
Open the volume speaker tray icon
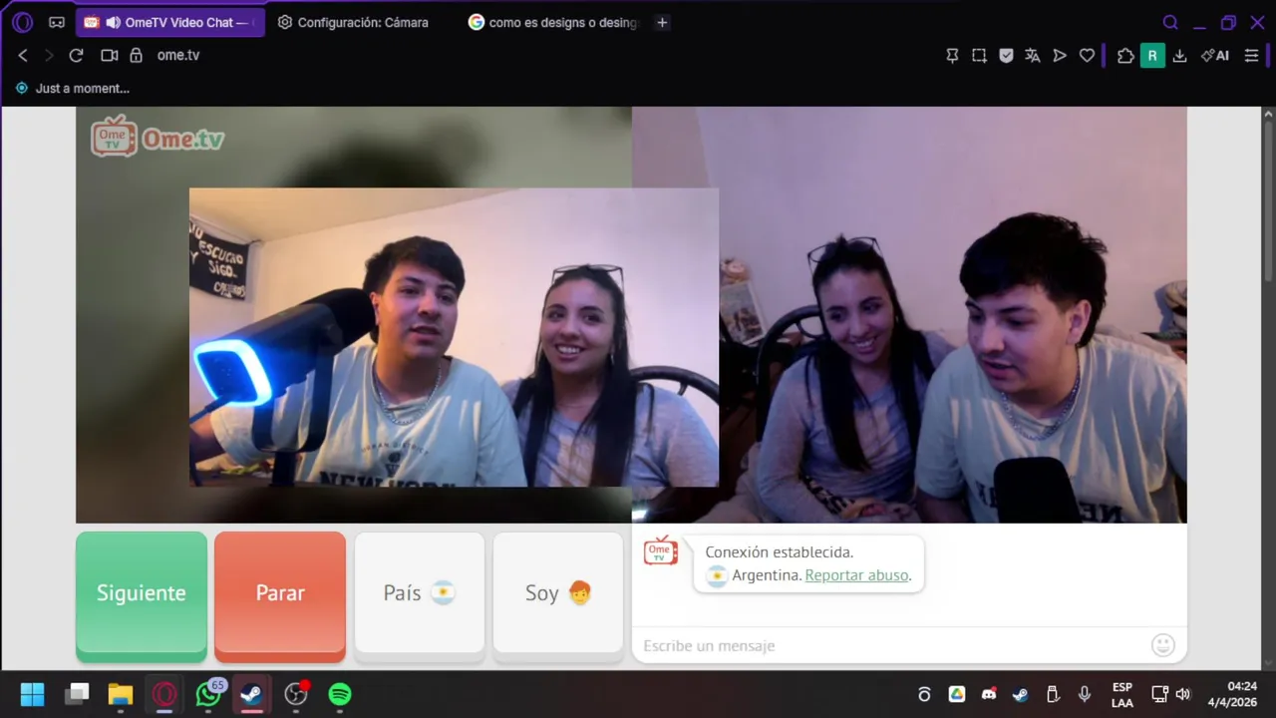[x=1183, y=694]
